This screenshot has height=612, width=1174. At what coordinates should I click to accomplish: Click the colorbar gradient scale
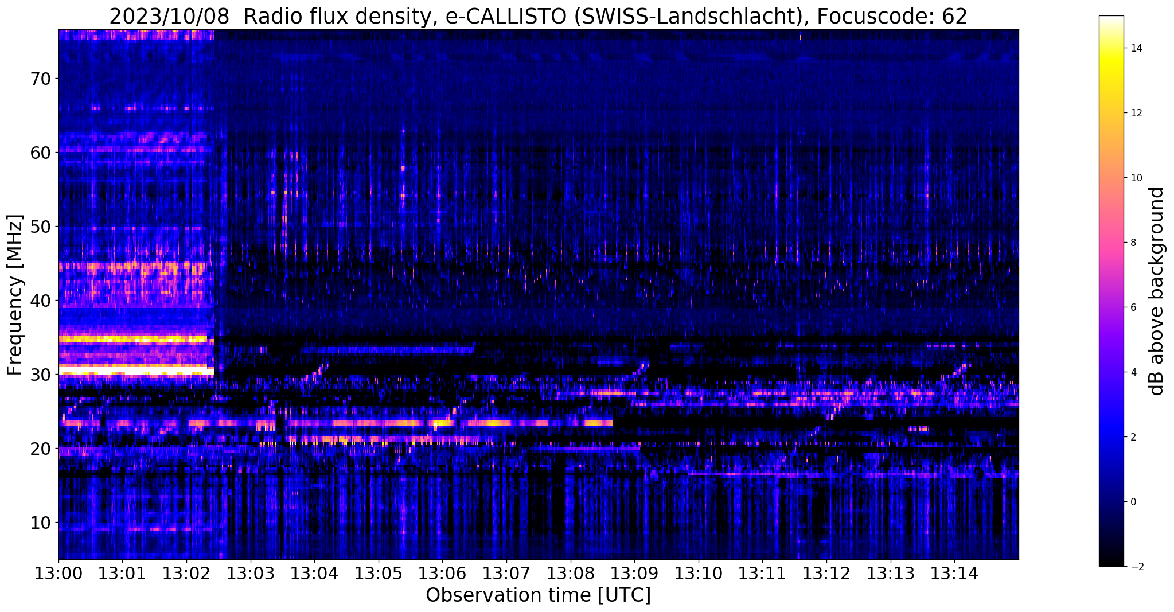coord(1111,291)
